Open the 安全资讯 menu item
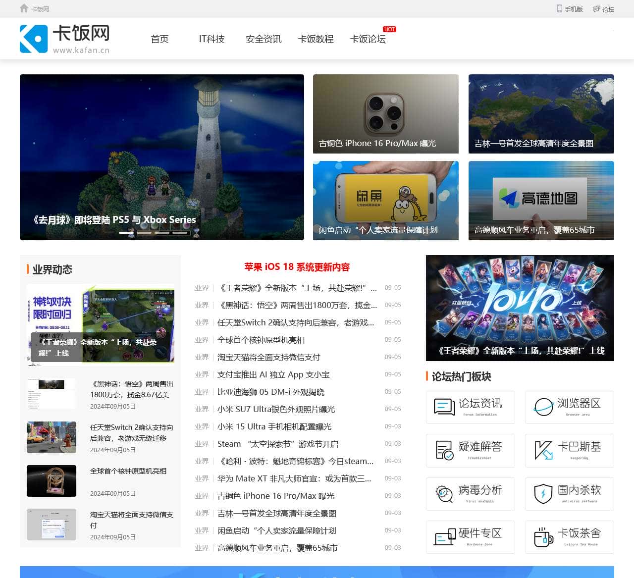 [x=263, y=39]
